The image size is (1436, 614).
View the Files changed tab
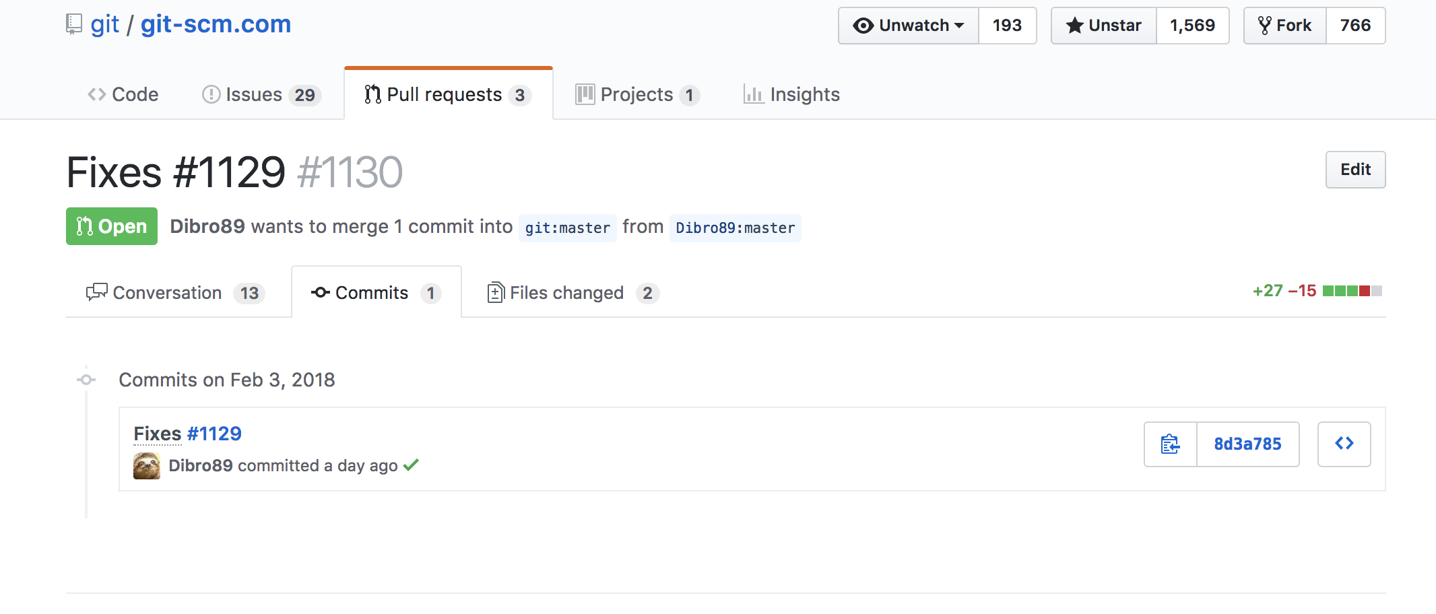[x=573, y=293]
